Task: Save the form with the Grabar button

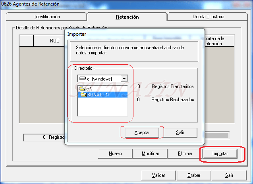Action: coord(194,175)
